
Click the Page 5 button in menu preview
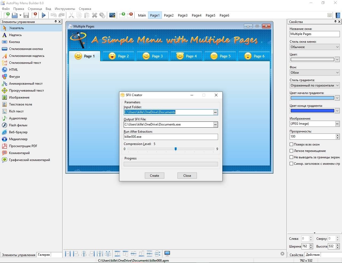[x=220, y=56]
